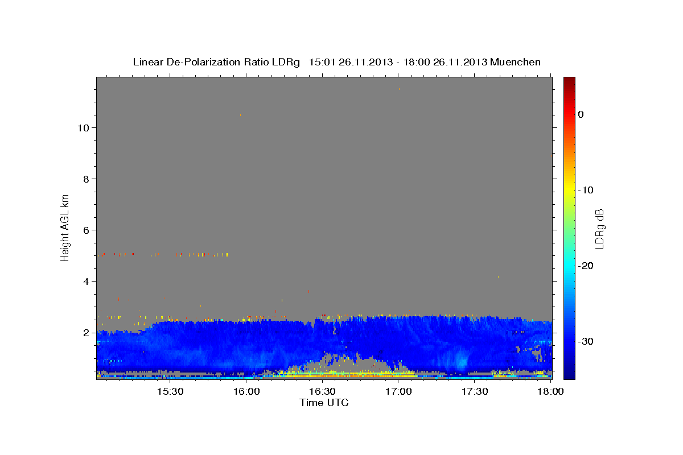Click the colorbar value -20 label
This screenshot has width=683, height=455.
(x=586, y=266)
